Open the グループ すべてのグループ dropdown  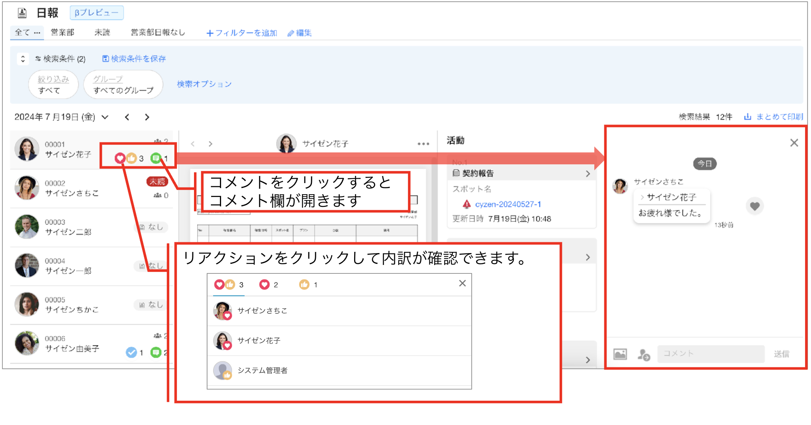click(123, 84)
